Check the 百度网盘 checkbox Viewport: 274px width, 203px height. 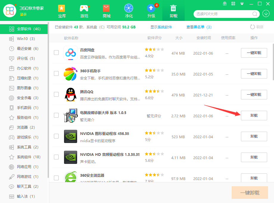tap(56, 53)
